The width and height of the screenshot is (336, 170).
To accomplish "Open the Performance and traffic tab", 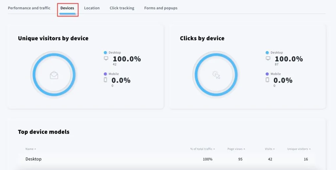I will tap(29, 8).
